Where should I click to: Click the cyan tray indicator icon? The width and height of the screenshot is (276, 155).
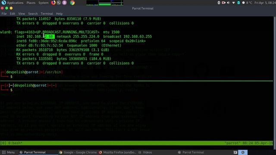[238, 3]
